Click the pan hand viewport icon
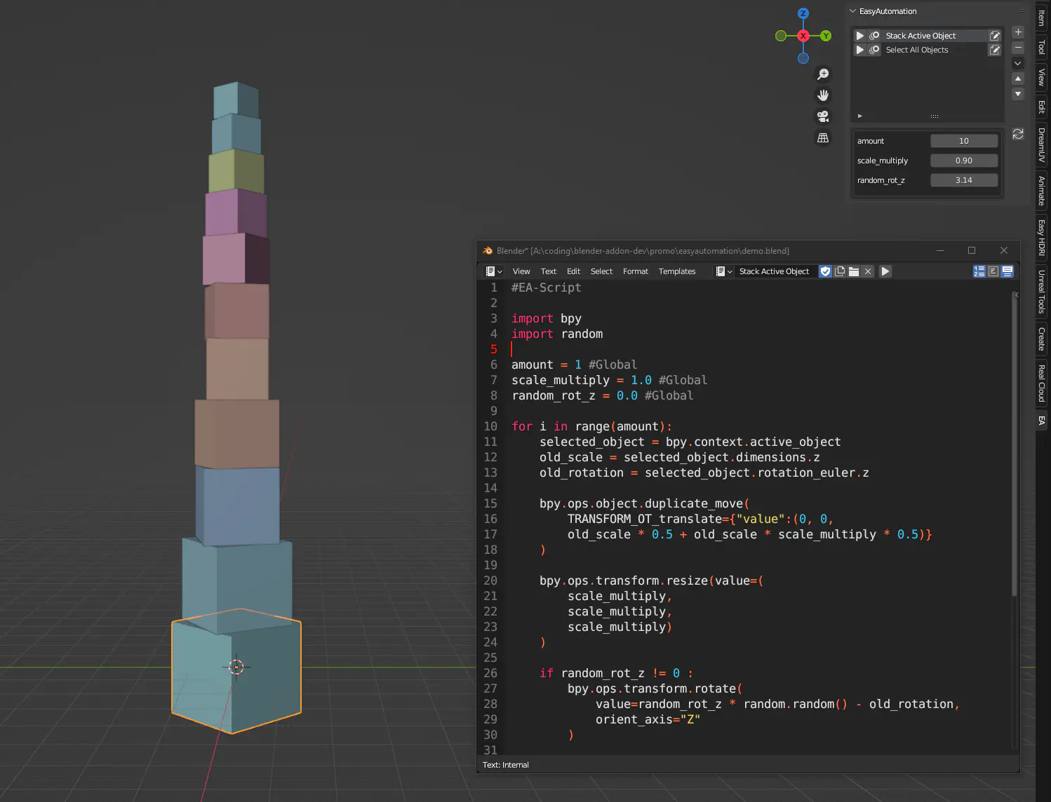 823,95
